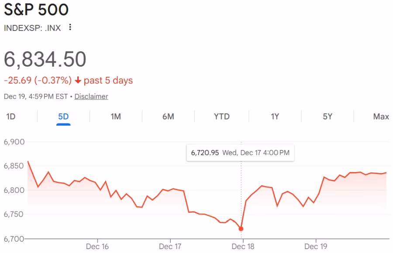Show the Max history range
The height and width of the screenshot is (253, 393).
pyautogui.click(x=381, y=116)
